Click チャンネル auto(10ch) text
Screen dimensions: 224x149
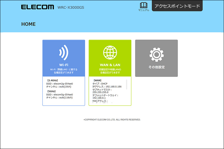59,87
